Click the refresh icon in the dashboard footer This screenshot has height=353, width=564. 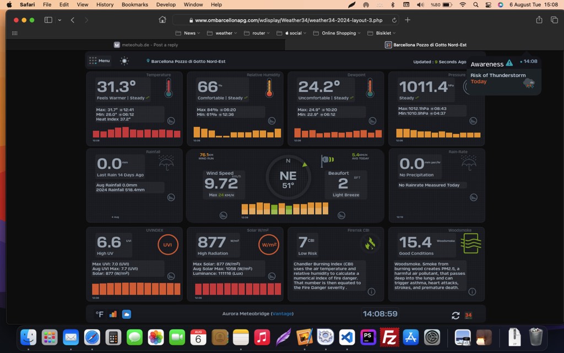click(x=455, y=315)
